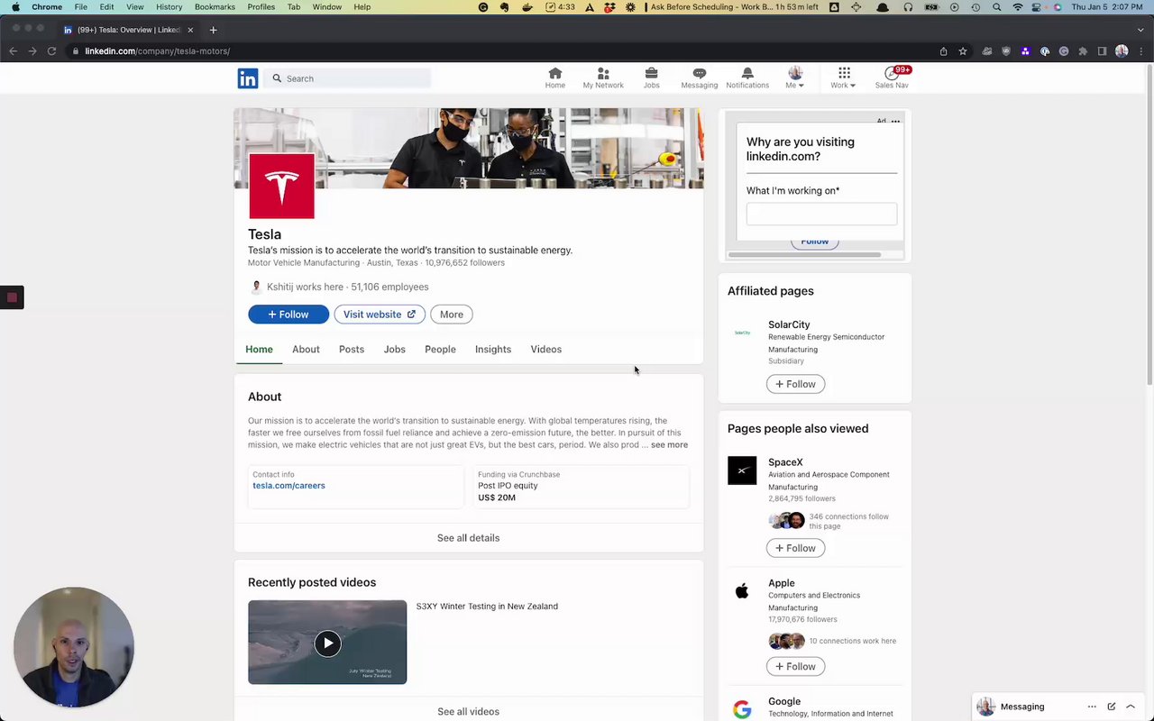Viewport: 1154px width, 721px height.
Task: Open Messaging from the top navigation
Action: coord(700,78)
